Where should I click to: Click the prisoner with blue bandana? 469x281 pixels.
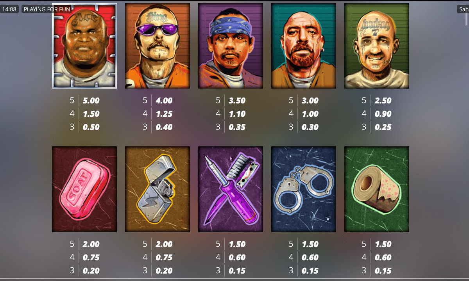(x=231, y=46)
